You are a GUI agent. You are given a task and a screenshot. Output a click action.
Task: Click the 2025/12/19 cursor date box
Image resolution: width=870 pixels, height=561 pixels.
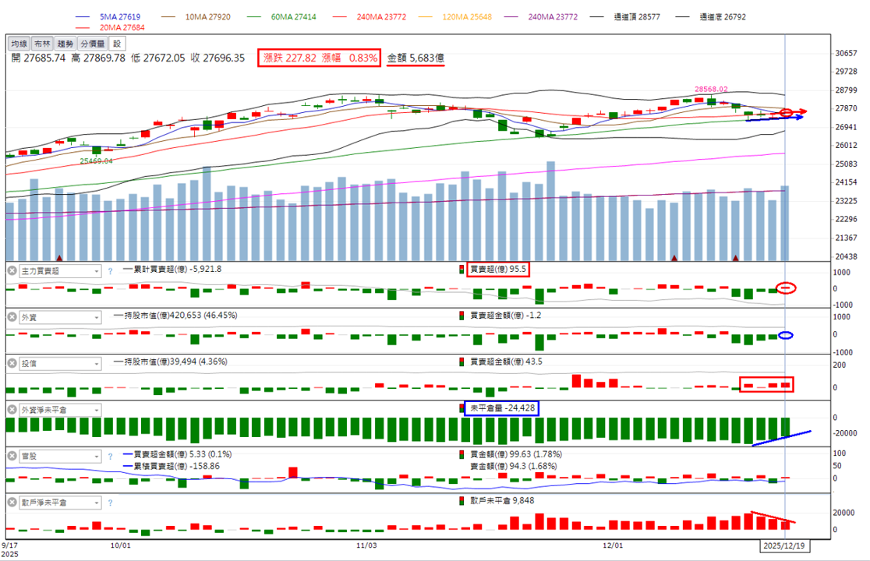point(784,546)
